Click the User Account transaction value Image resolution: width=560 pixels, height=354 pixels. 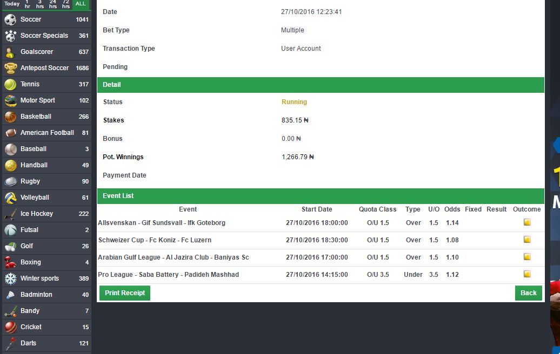301,49
